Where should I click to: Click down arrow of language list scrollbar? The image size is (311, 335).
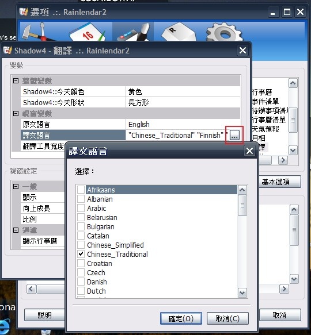tap(242, 292)
